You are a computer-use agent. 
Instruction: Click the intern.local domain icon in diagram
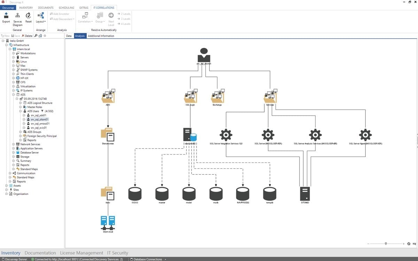coord(108,223)
